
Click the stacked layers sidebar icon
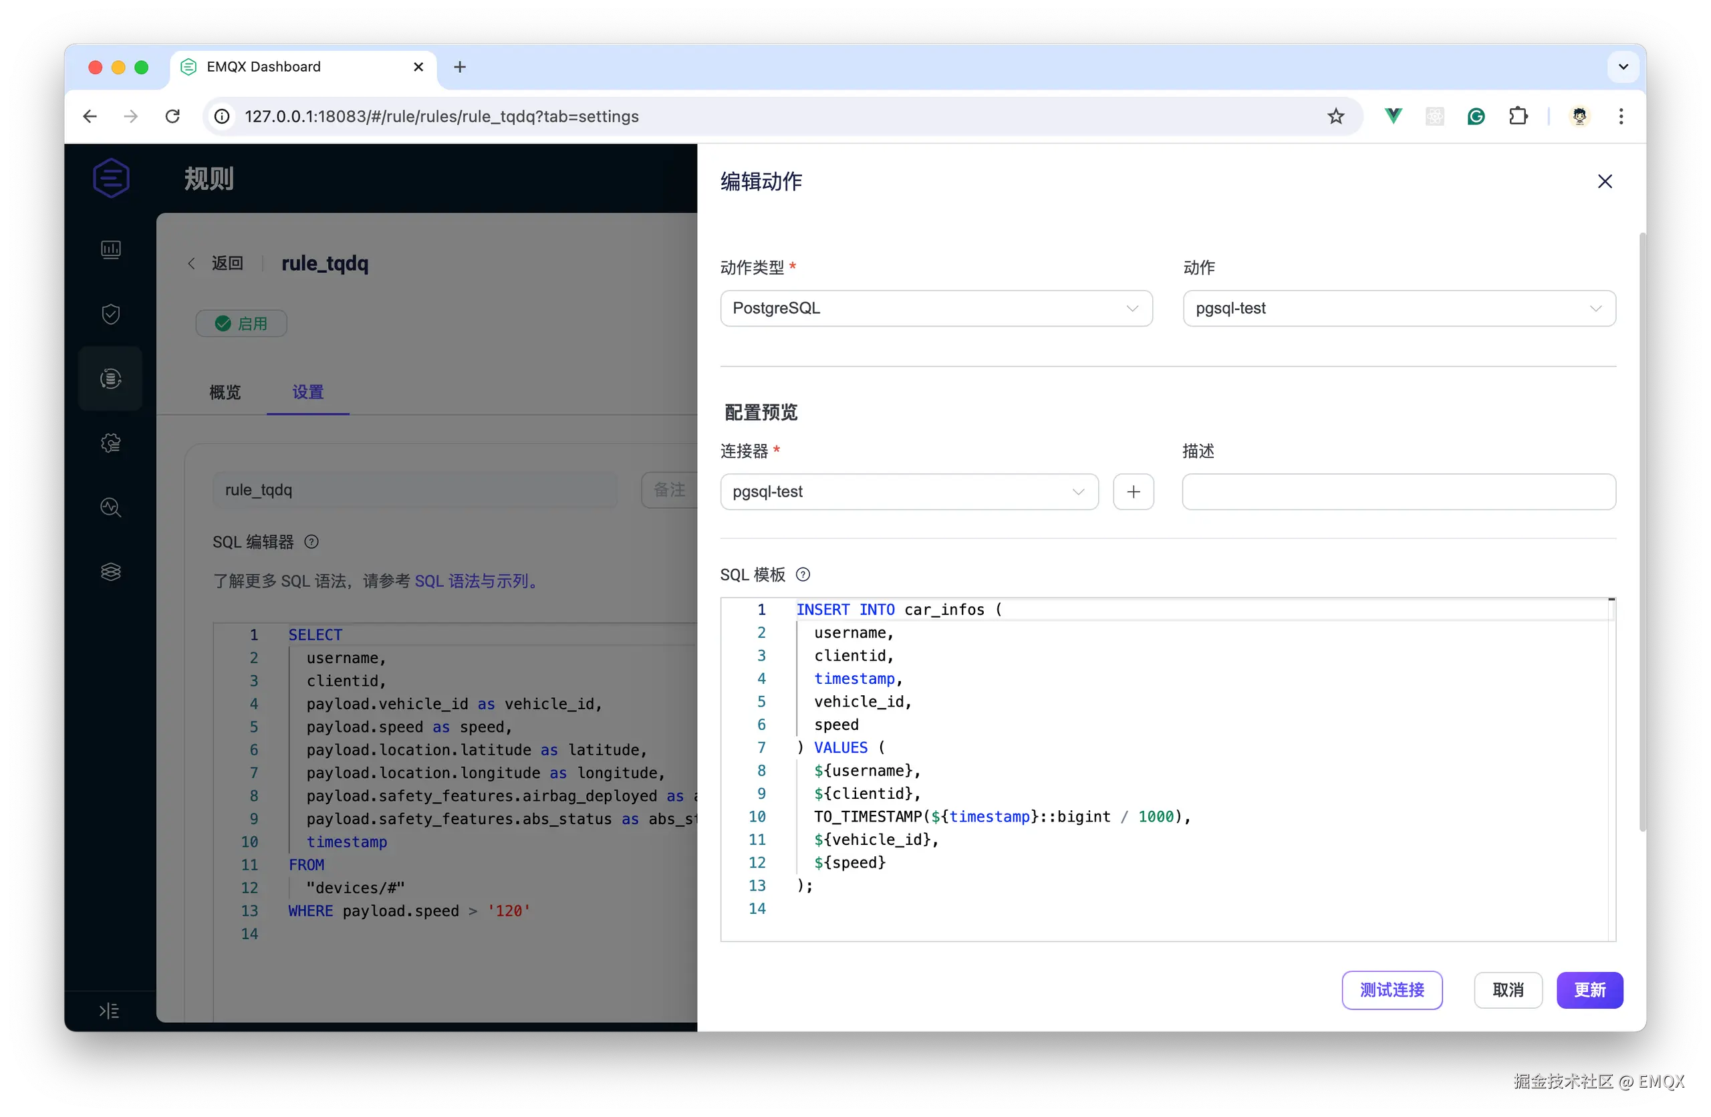tap(111, 572)
